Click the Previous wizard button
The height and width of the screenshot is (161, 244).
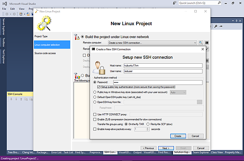pos(148,148)
